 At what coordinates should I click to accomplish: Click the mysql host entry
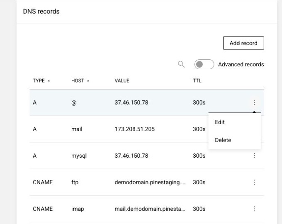[79, 156]
